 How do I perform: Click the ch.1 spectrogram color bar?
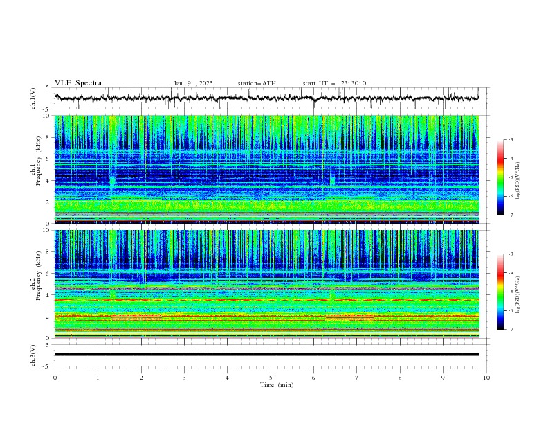pos(500,177)
